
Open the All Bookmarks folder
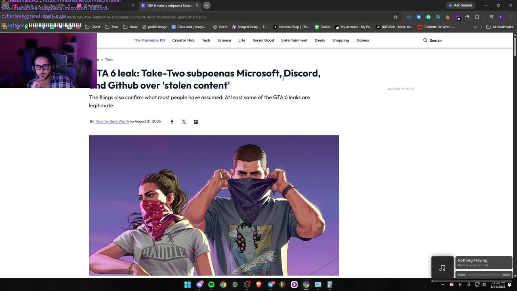(x=500, y=27)
